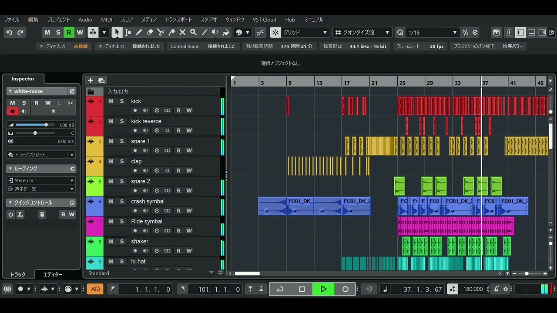
Task: Select the Range Selection tool
Action: (128, 33)
